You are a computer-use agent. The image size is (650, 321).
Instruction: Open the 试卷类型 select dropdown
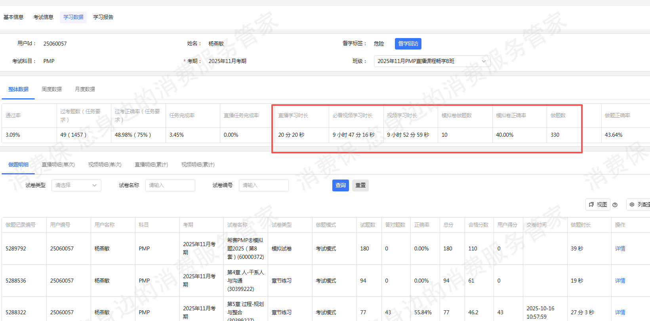click(76, 185)
